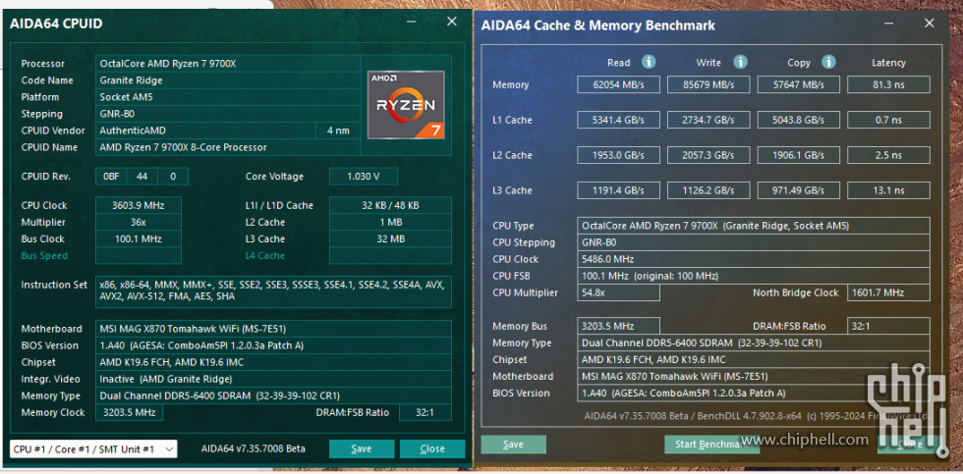Close the CPUID window via Close button

431,448
